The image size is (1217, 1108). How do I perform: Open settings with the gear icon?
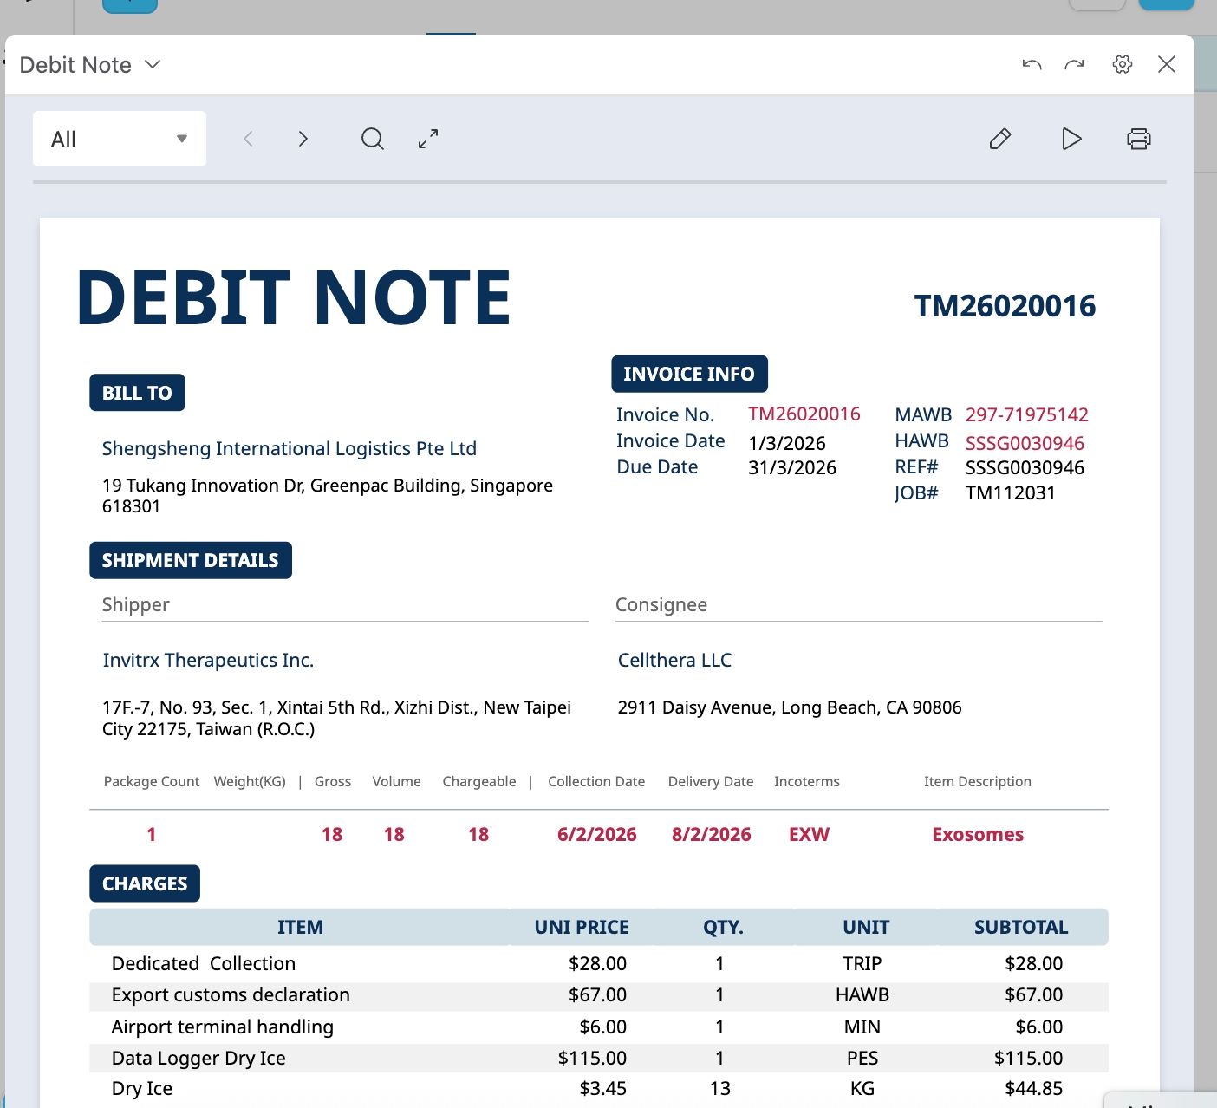1123,65
